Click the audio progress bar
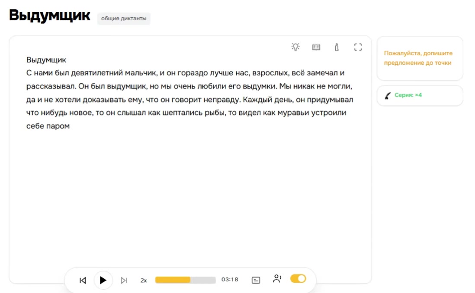 (186, 280)
